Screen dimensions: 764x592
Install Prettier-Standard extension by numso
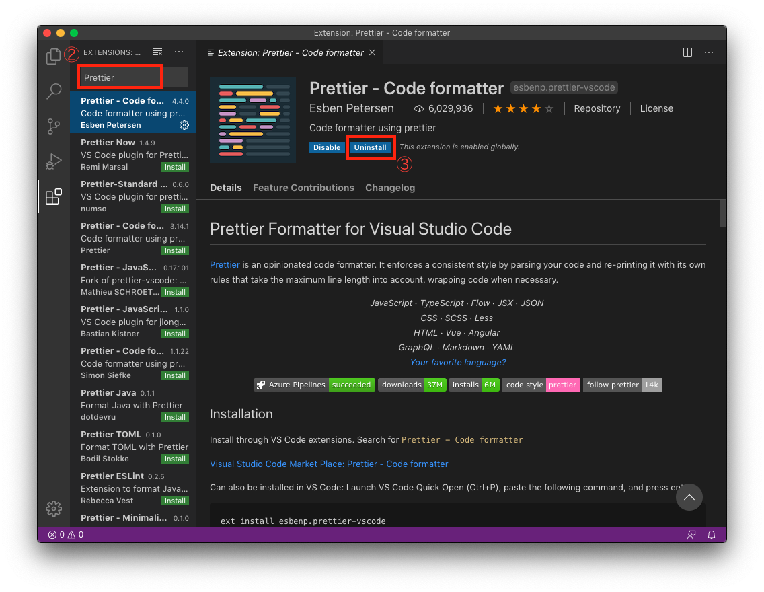tap(175, 209)
